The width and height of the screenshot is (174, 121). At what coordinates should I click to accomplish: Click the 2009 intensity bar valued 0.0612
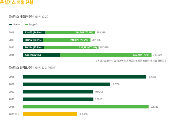click(x=58, y=92)
